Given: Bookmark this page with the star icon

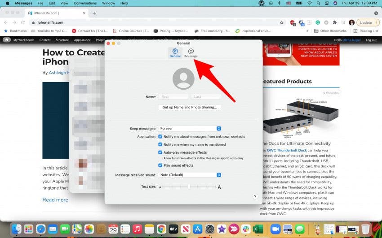Looking at the screenshot, I should pyautogui.click(x=282, y=22).
